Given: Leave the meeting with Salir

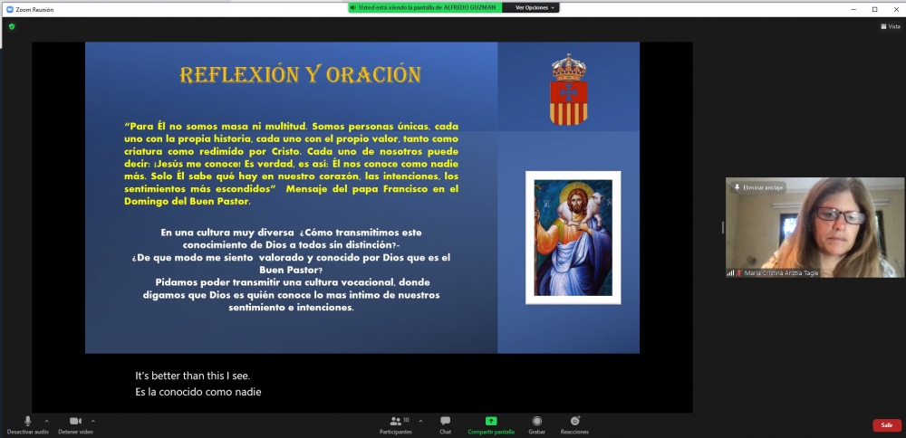Looking at the screenshot, I should 886,424.
